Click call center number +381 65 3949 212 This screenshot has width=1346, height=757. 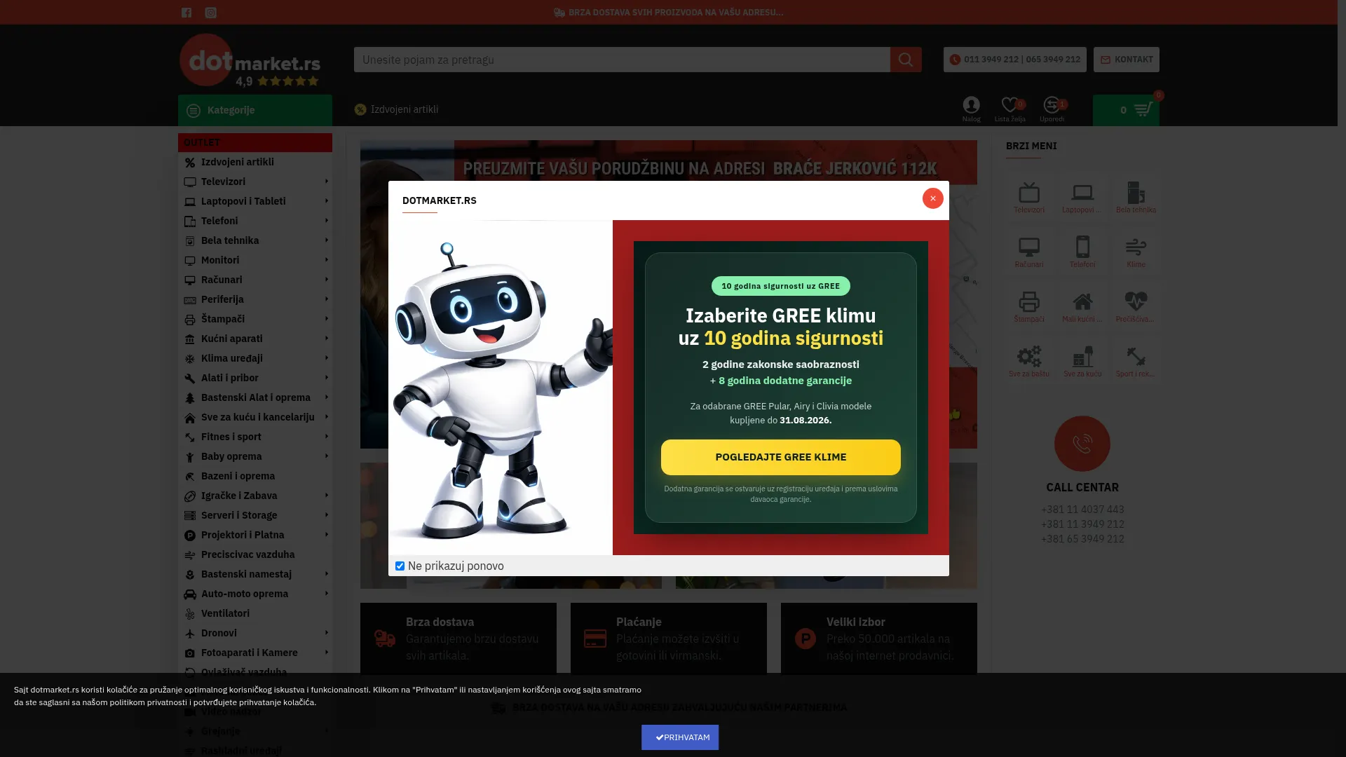pyautogui.click(x=1082, y=539)
